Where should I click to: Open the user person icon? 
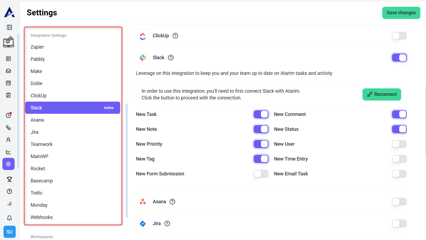pyautogui.click(x=8, y=140)
